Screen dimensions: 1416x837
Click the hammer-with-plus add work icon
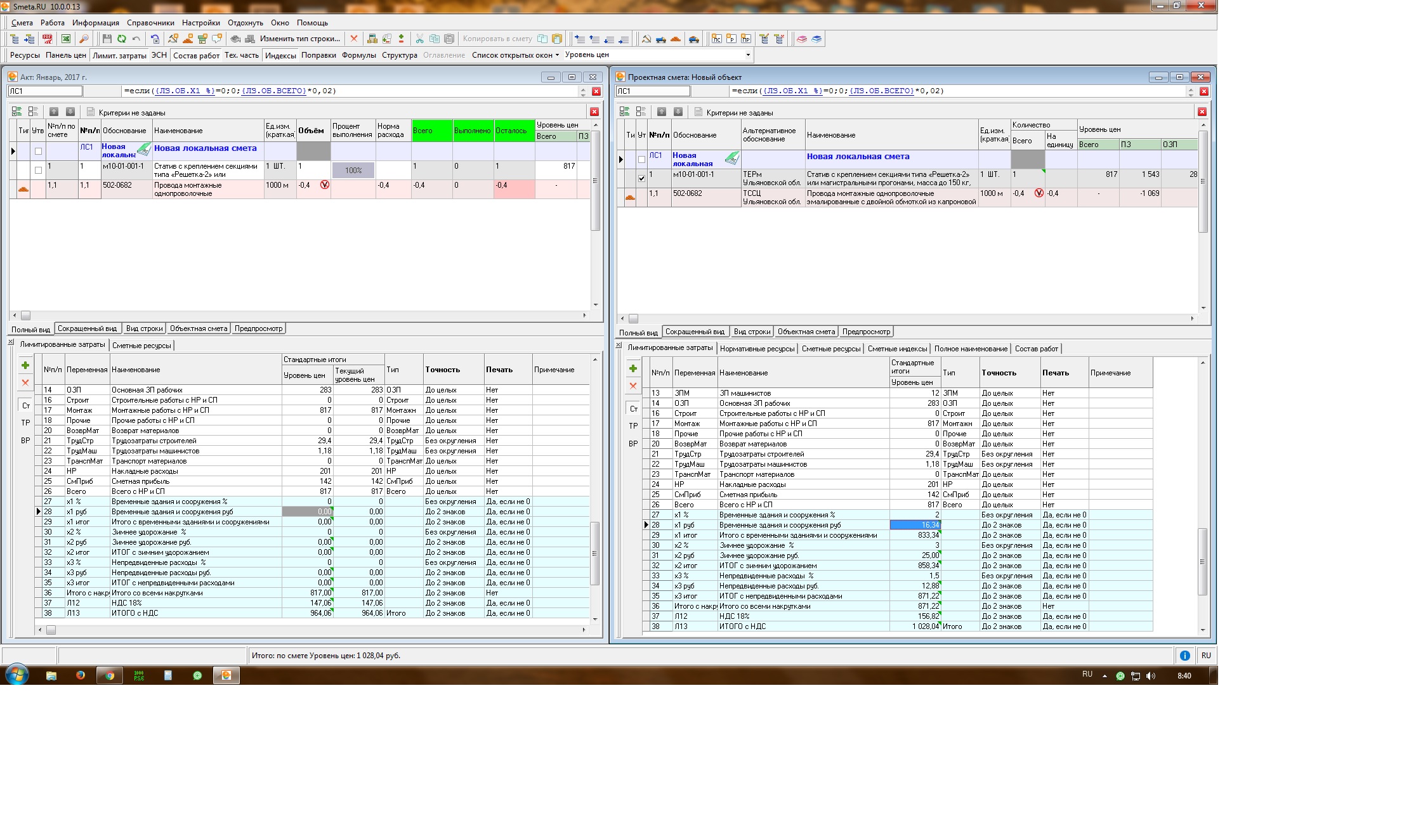[x=173, y=39]
